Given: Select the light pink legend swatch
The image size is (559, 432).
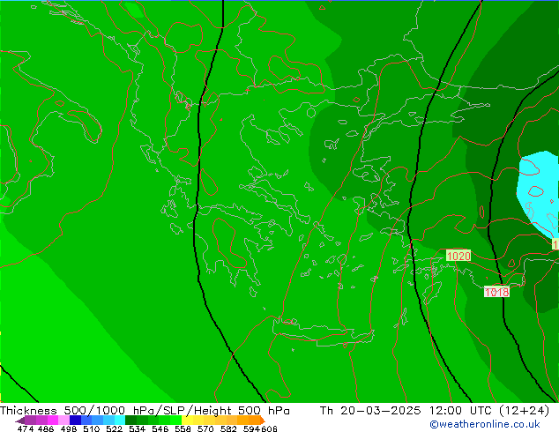Looking at the screenshot, I should click(x=63, y=421).
